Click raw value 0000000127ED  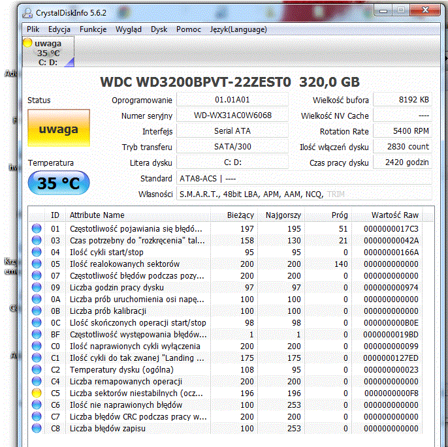pyautogui.click(x=391, y=358)
